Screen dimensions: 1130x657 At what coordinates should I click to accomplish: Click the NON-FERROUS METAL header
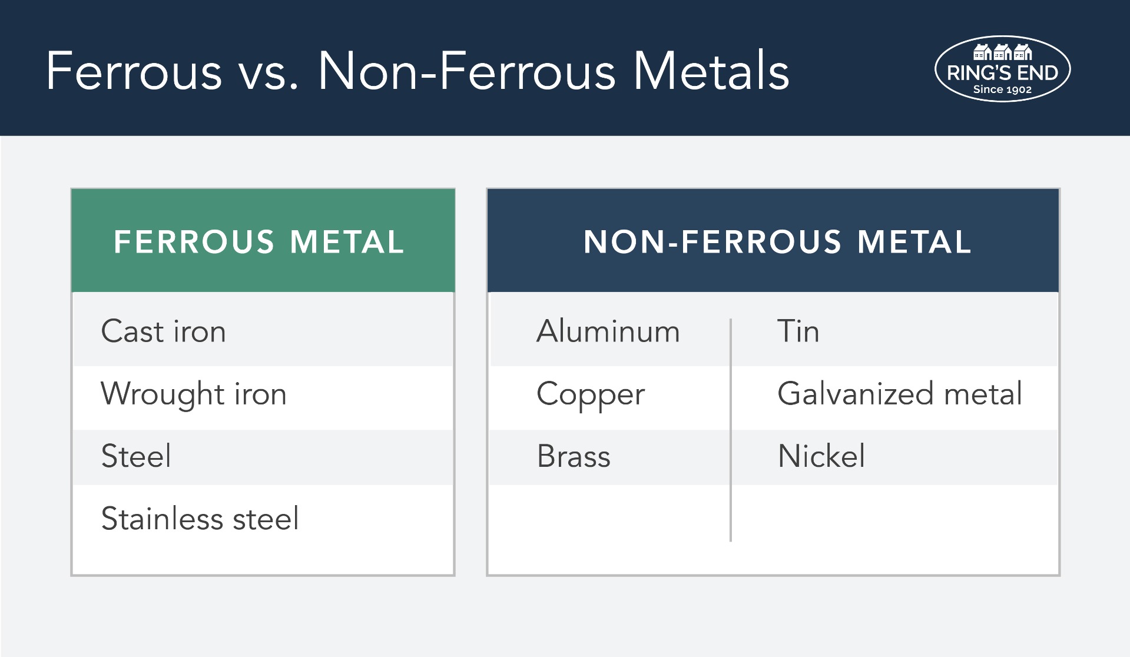773,241
